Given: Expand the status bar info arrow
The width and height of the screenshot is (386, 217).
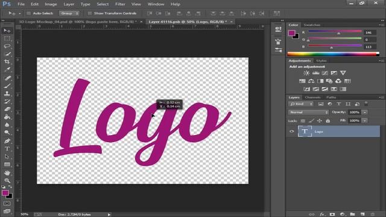Looking at the screenshot, I should pos(109,215).
